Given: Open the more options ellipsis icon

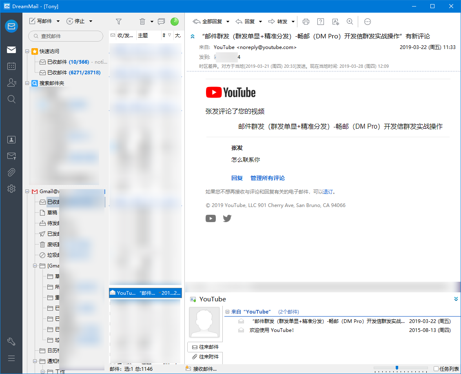Looking at the screenshot, I should coord(368,22).
